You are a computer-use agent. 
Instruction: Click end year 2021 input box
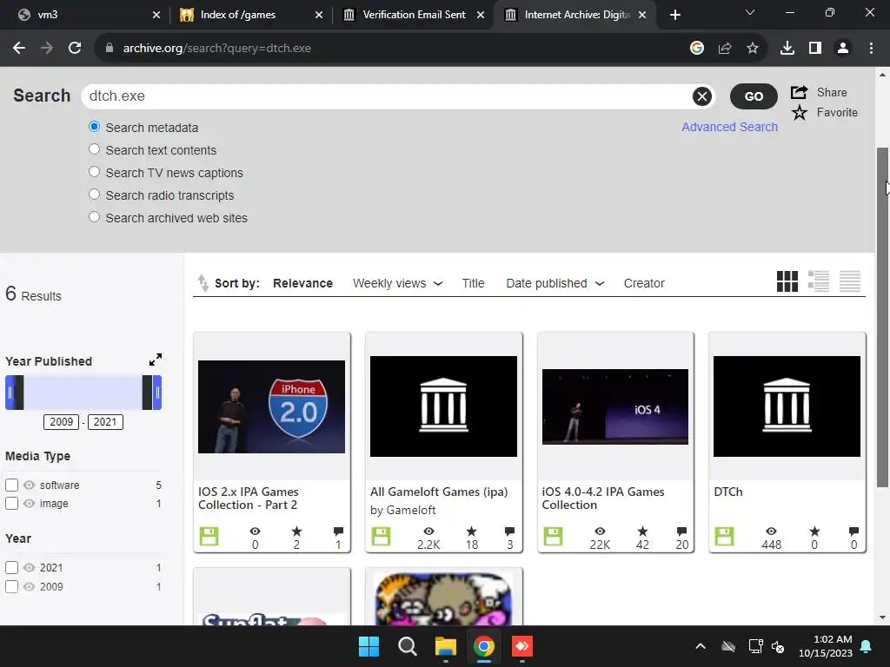click(105, 422)
